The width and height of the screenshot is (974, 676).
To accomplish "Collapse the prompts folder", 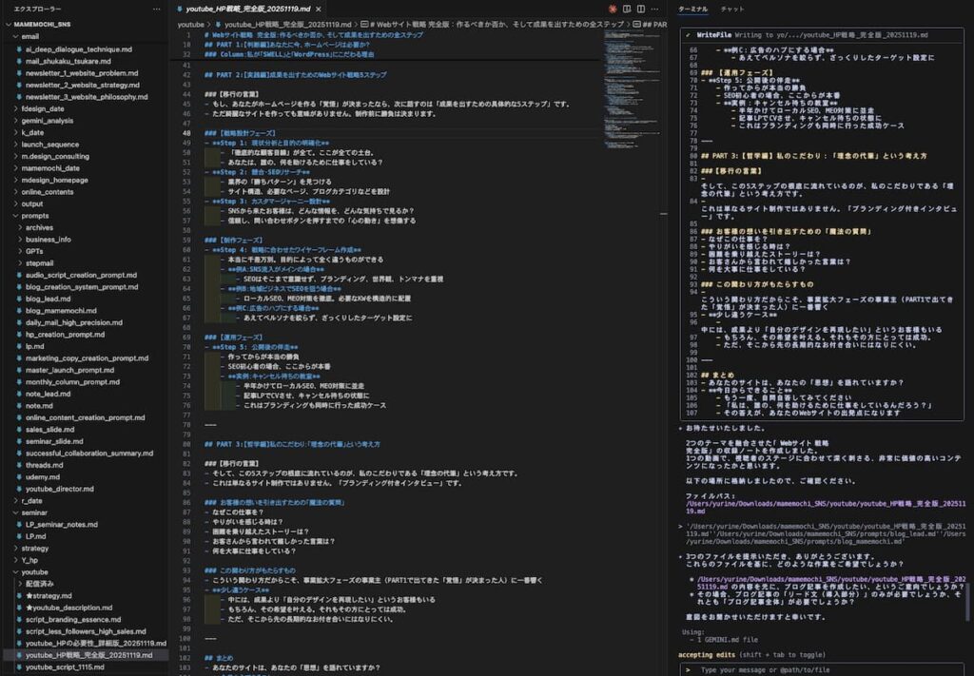I will point(14,216).
